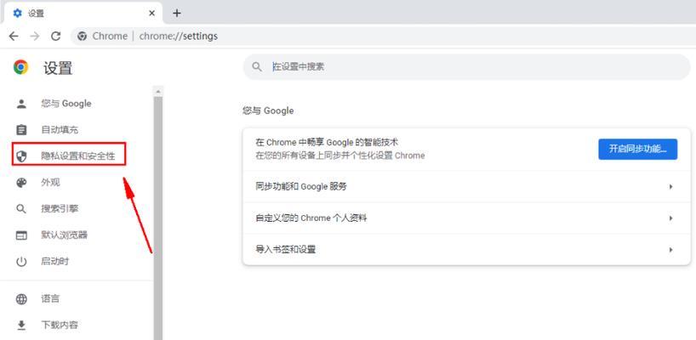This screenshot has height=340, width=696.
Task: Expand 导入书签和设置 arrow
Action: click(x=671, y=250)
